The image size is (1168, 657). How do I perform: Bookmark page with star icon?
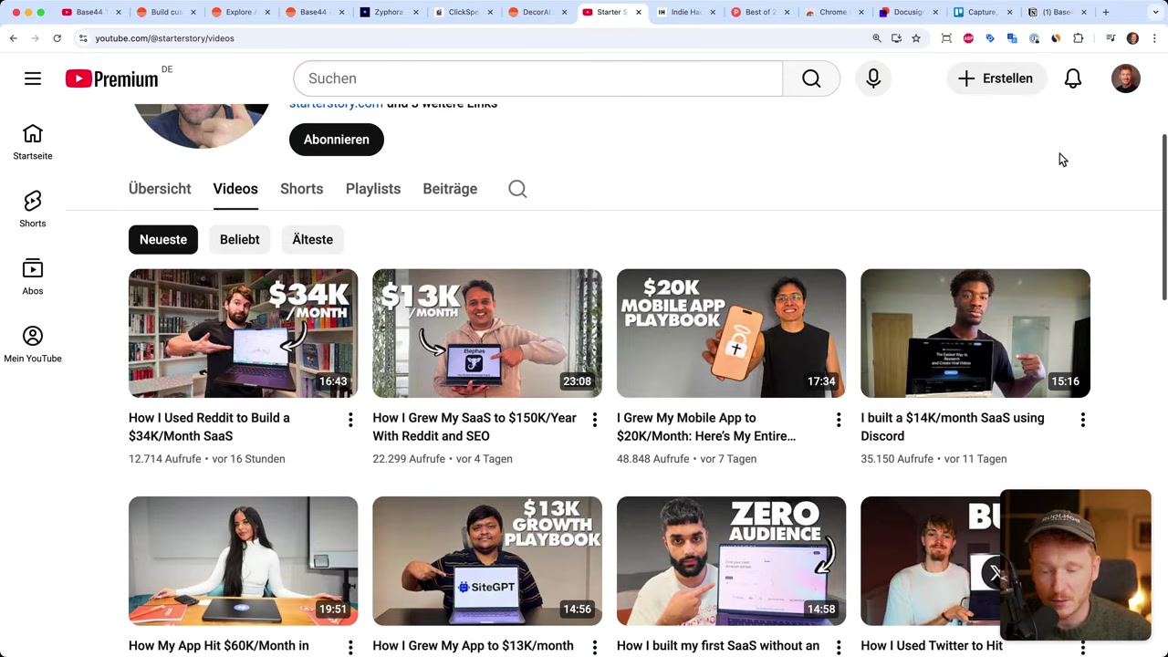coord(916,38)
